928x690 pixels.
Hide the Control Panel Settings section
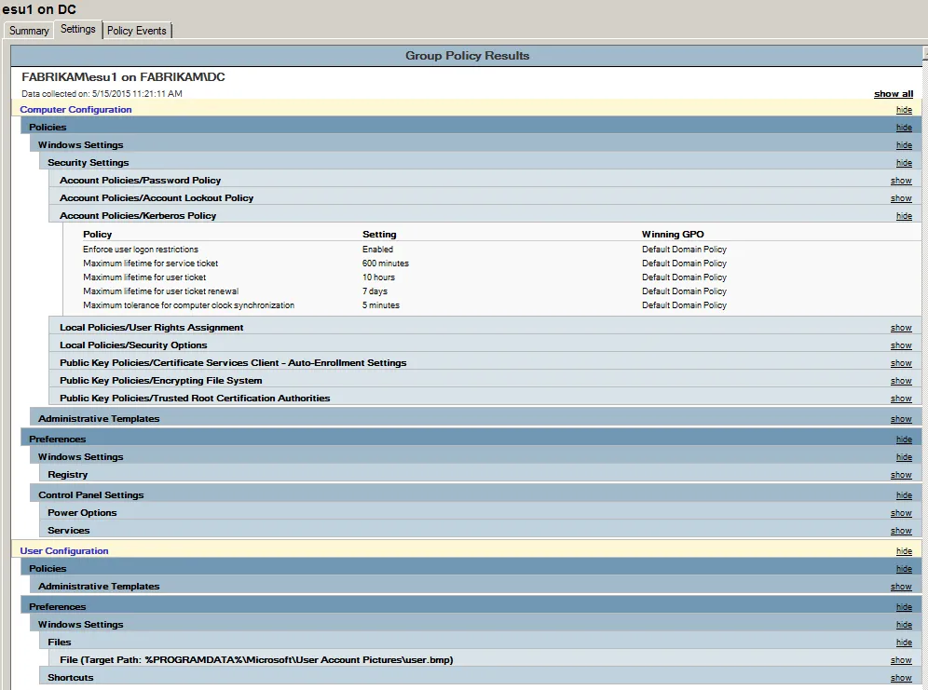[904, 494]
